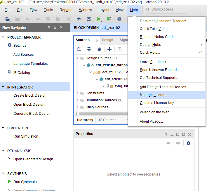This screenshot has height=191, width=207.
Task: Click Run Synthesis
Action: point(25,182)
